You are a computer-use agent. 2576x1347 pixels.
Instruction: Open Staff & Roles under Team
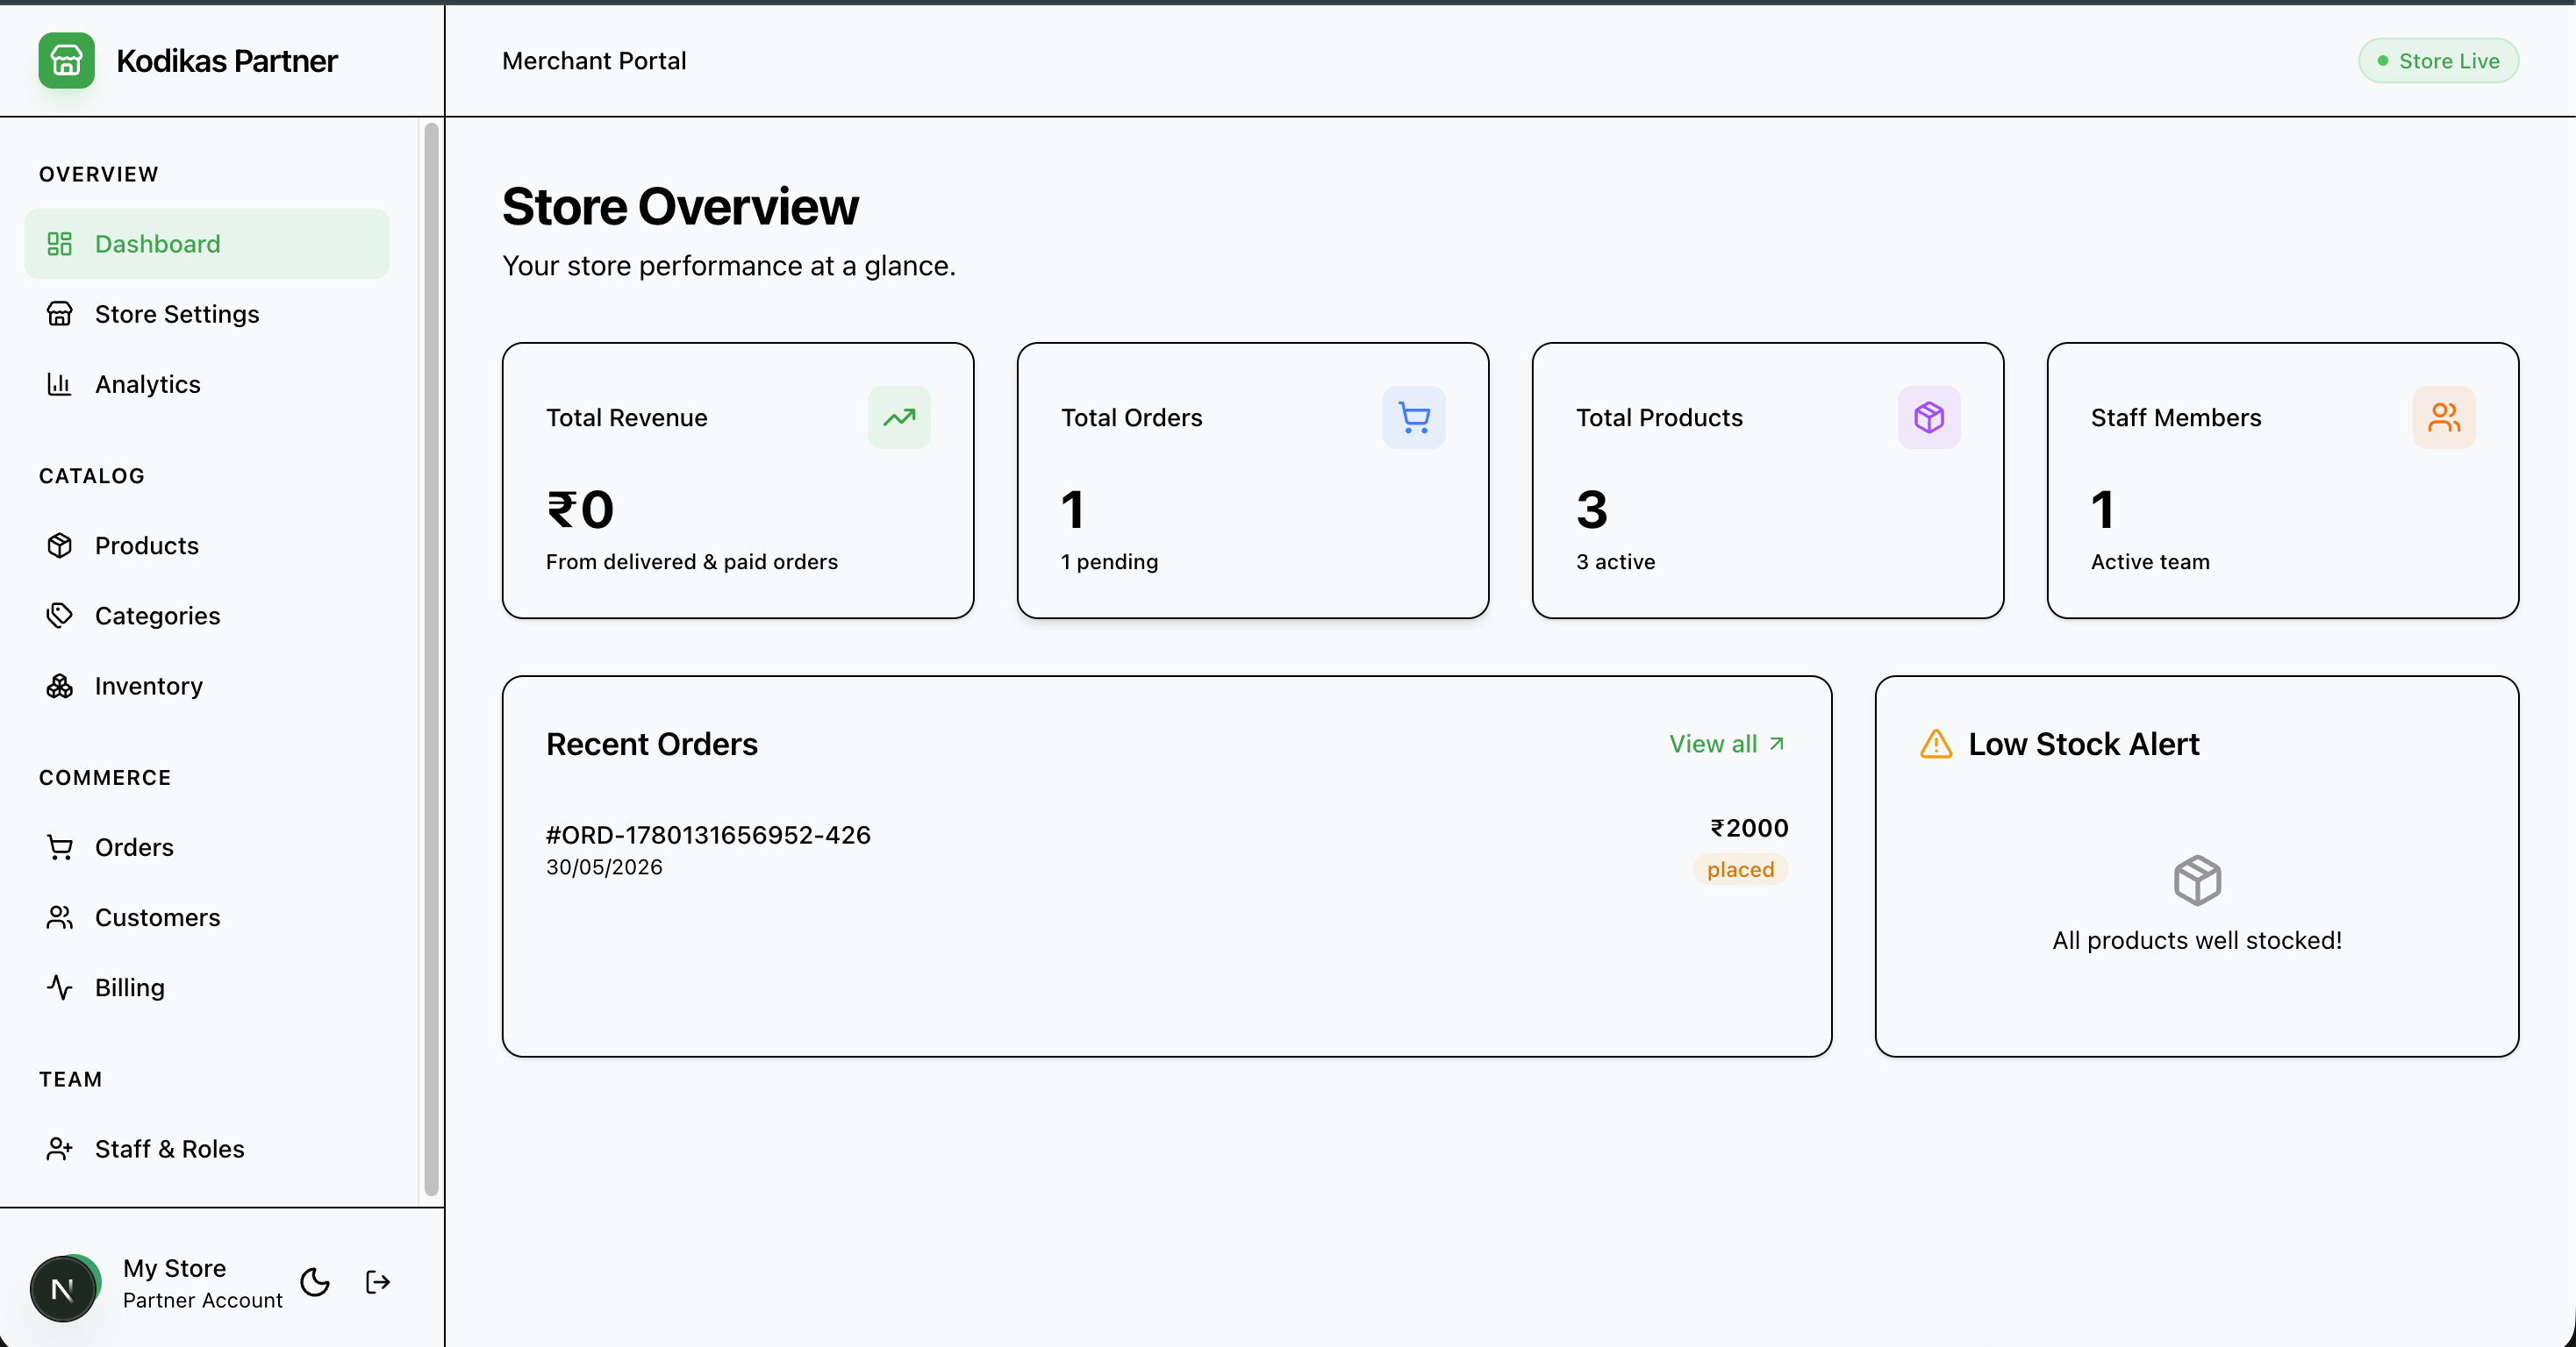click(207, 1149)
